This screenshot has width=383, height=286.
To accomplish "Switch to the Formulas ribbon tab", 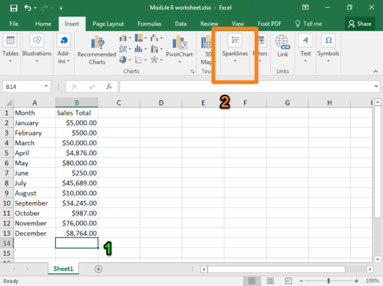I will click(149, 24).
